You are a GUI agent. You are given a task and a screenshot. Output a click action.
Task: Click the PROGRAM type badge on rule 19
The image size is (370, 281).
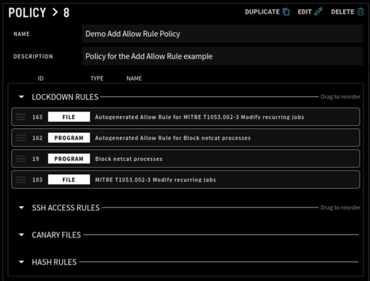69,158
